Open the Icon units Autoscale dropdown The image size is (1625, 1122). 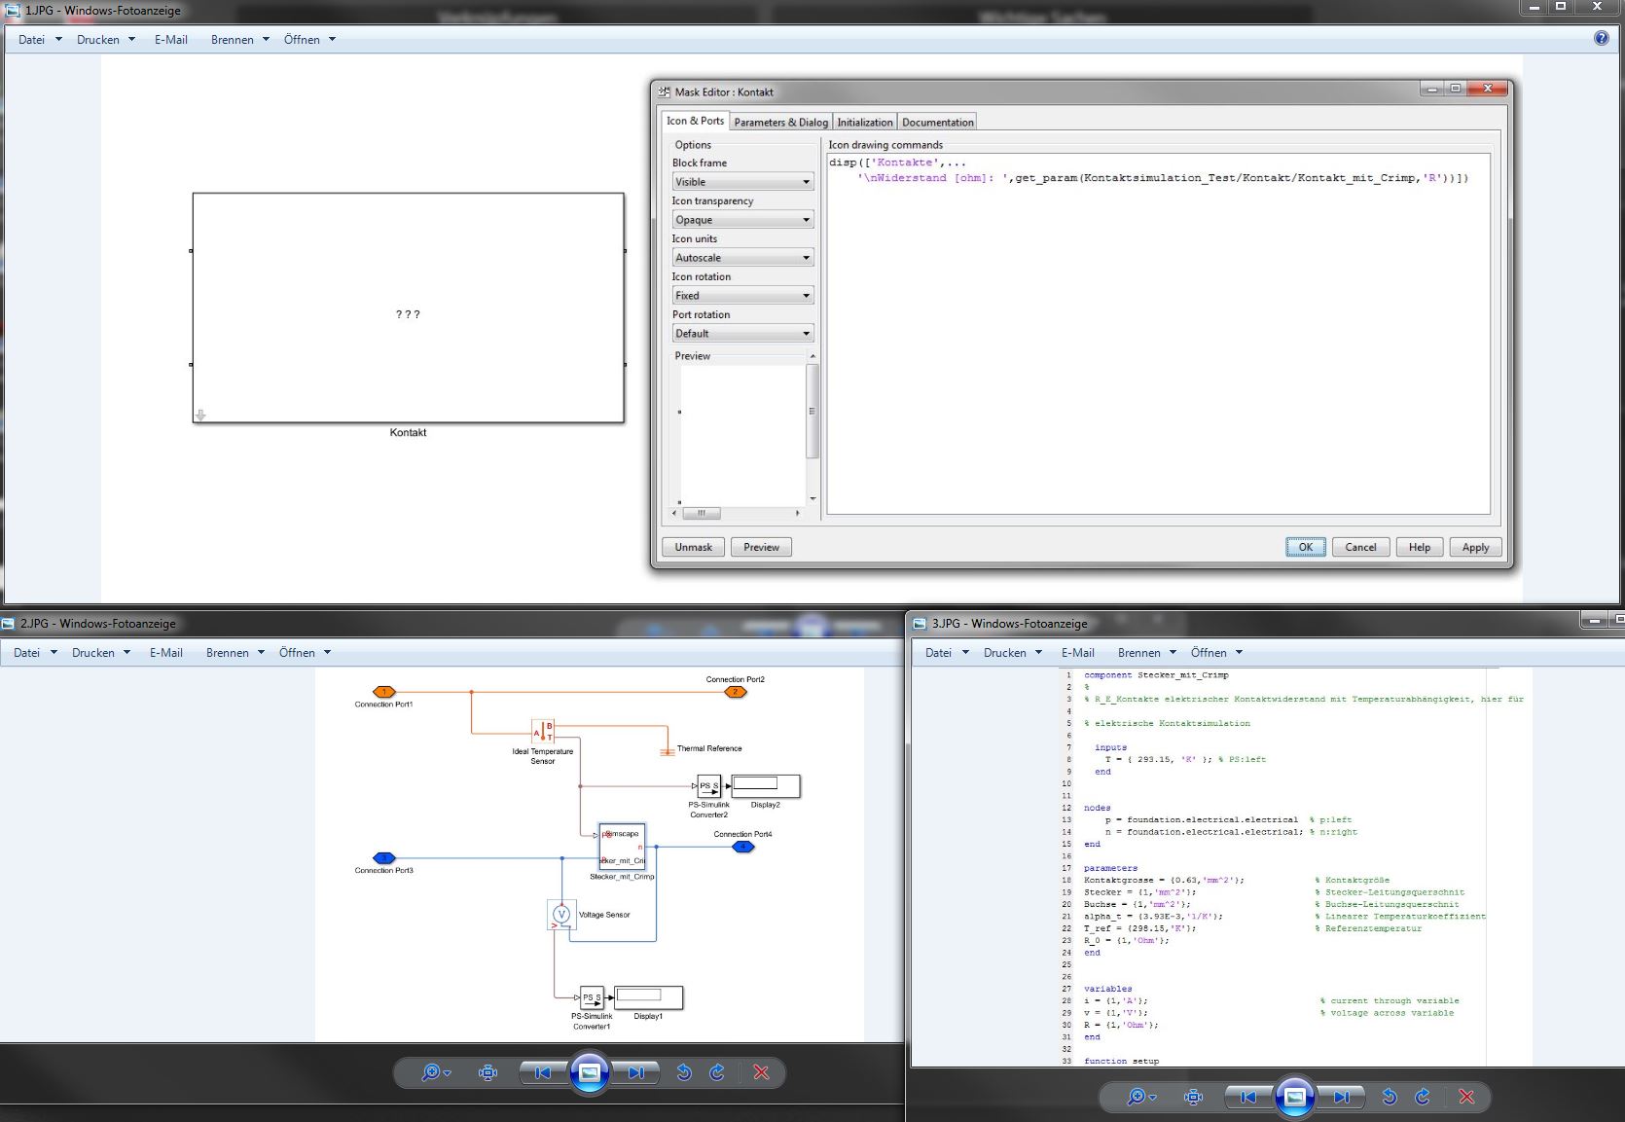click(x=742, y=258)
